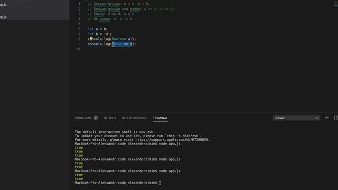338x190 pixels.
Task: Select the TERMINAL tab
Action: click(x=160, y=118)
